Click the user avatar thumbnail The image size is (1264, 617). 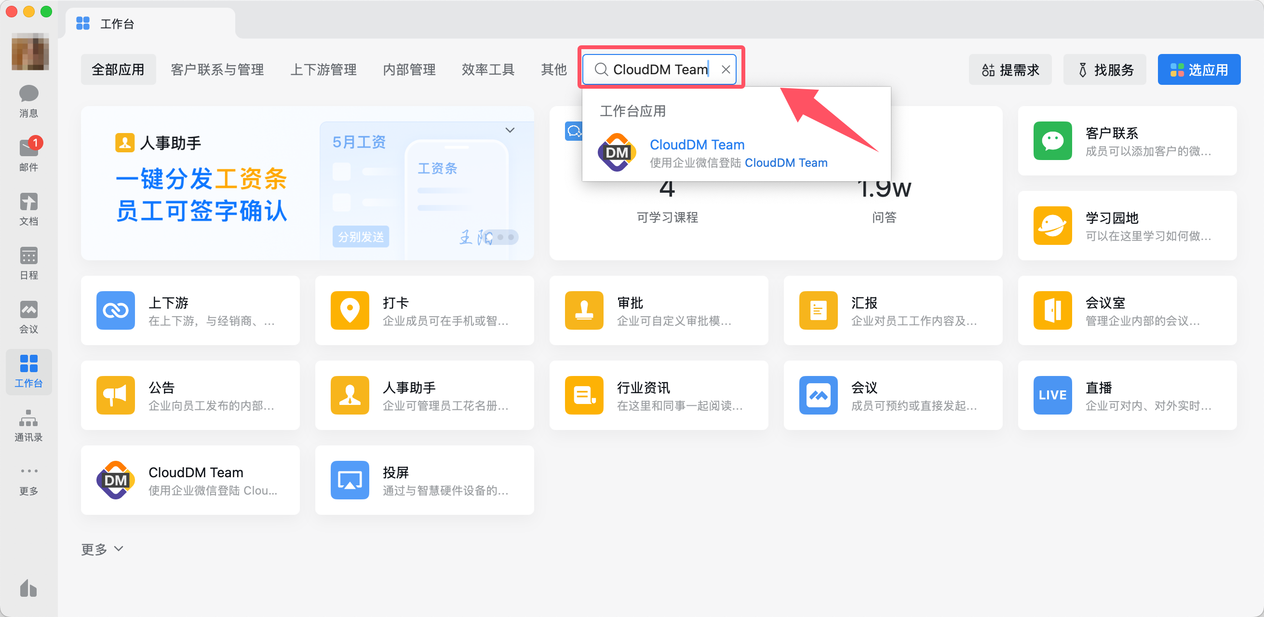[x=30, y=52]
